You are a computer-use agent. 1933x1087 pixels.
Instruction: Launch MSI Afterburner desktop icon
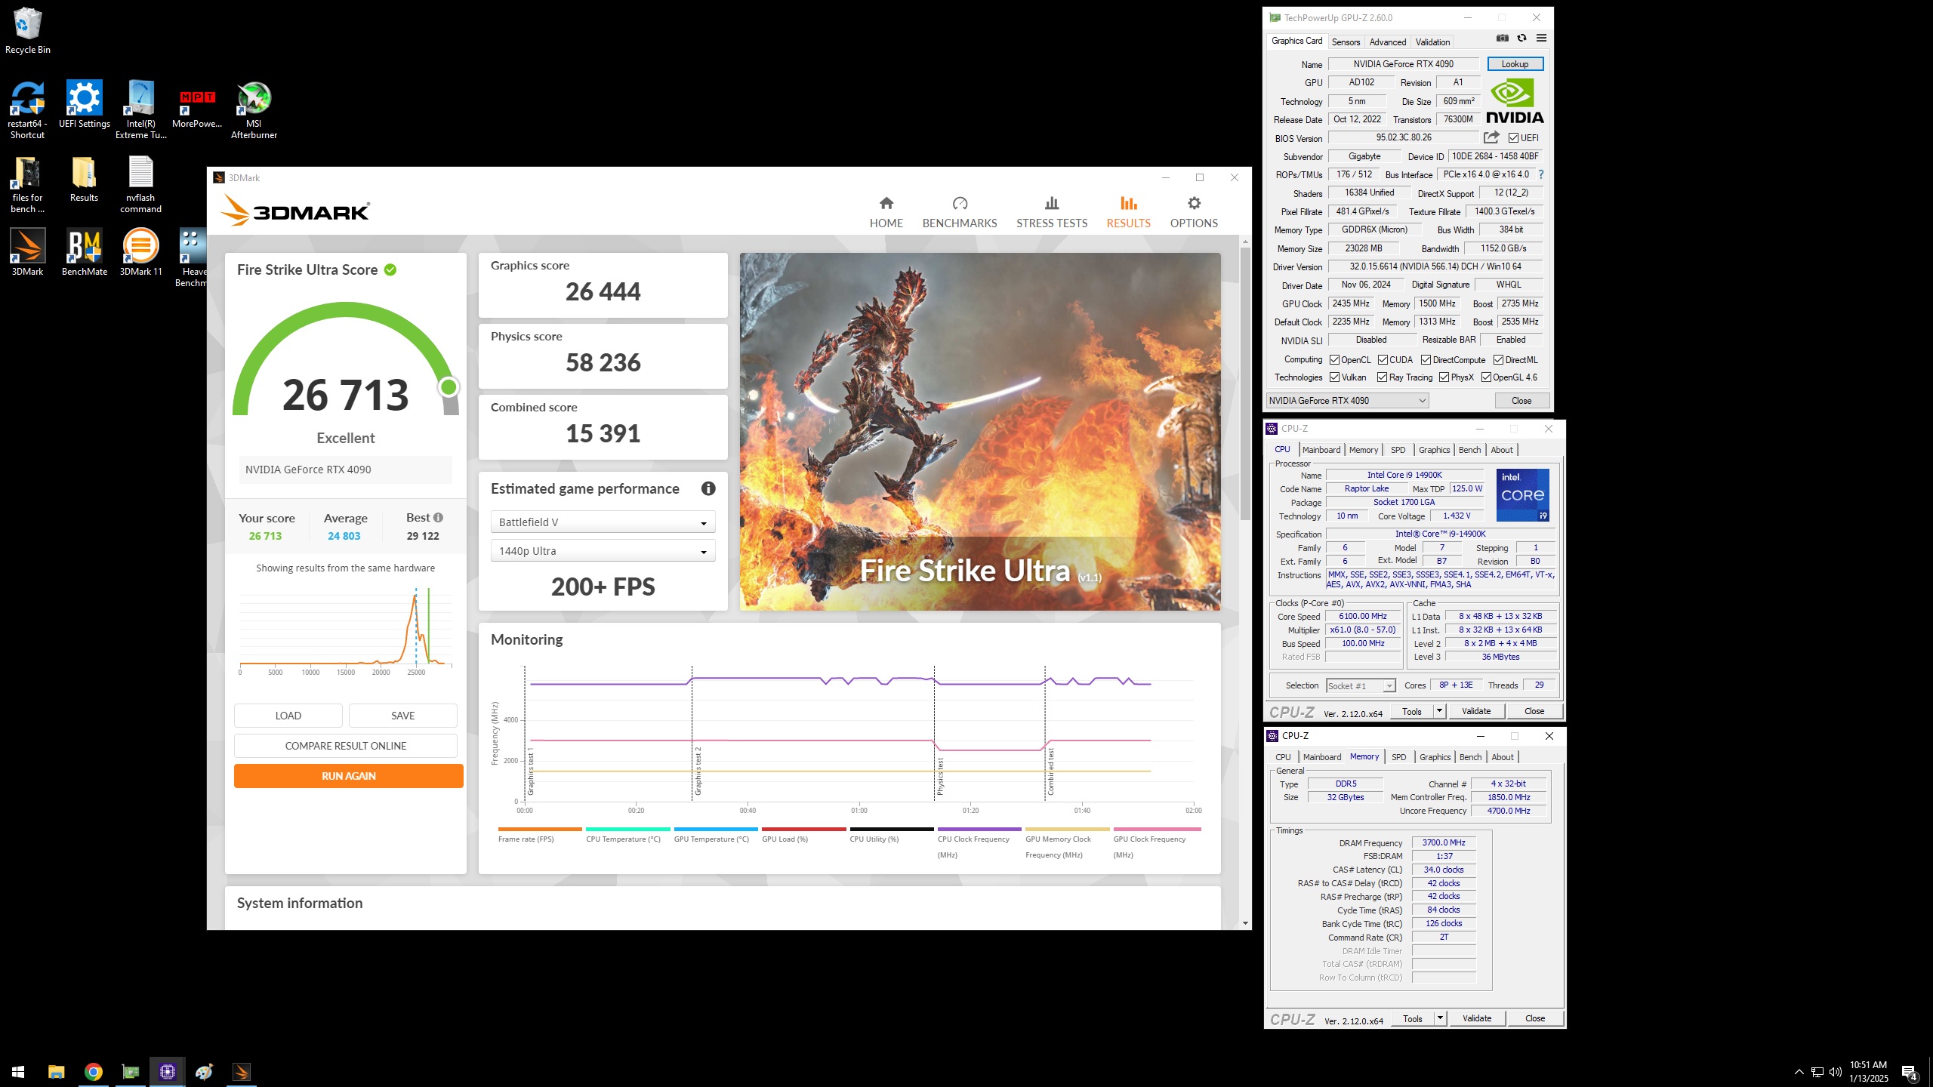tap(254, 110)
